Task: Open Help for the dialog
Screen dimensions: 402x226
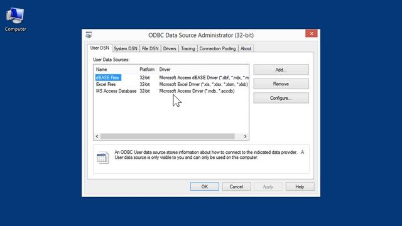Action: (x=300, y=186)
